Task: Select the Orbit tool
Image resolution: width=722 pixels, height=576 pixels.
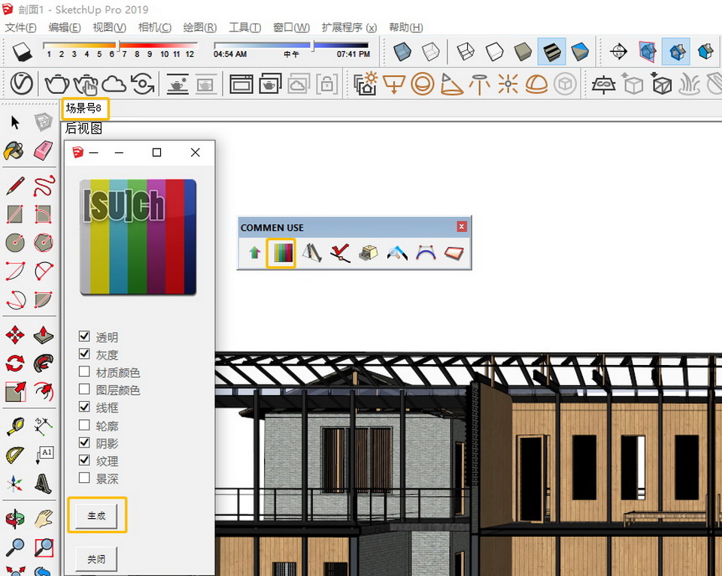Action: click(15, 519)
